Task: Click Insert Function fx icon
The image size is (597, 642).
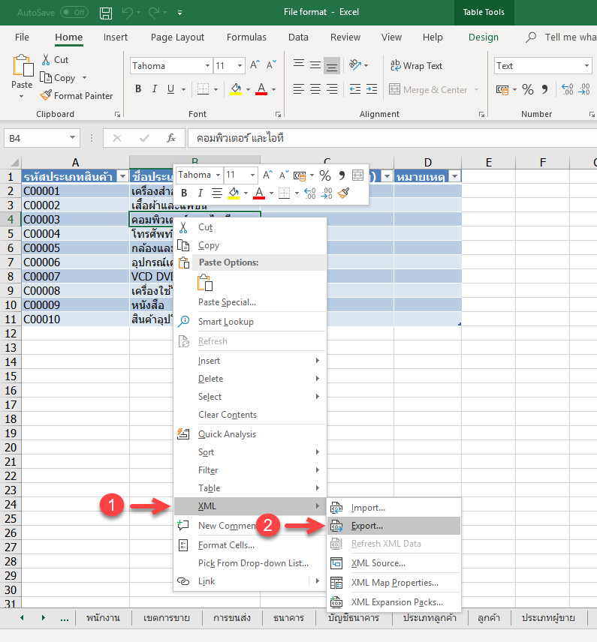Action: 171,138
